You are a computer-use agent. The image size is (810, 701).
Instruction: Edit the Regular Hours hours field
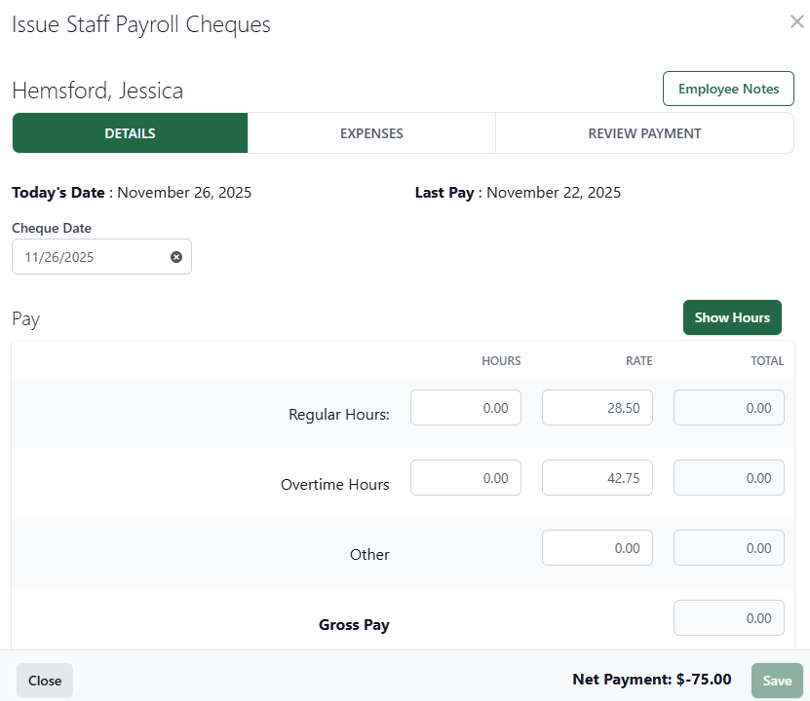[x=466, y=408]
